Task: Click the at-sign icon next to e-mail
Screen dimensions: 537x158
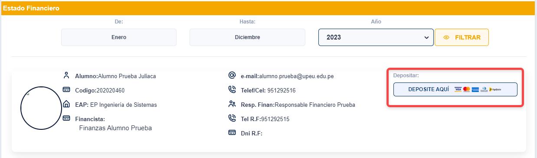Action: coord(232,75)
